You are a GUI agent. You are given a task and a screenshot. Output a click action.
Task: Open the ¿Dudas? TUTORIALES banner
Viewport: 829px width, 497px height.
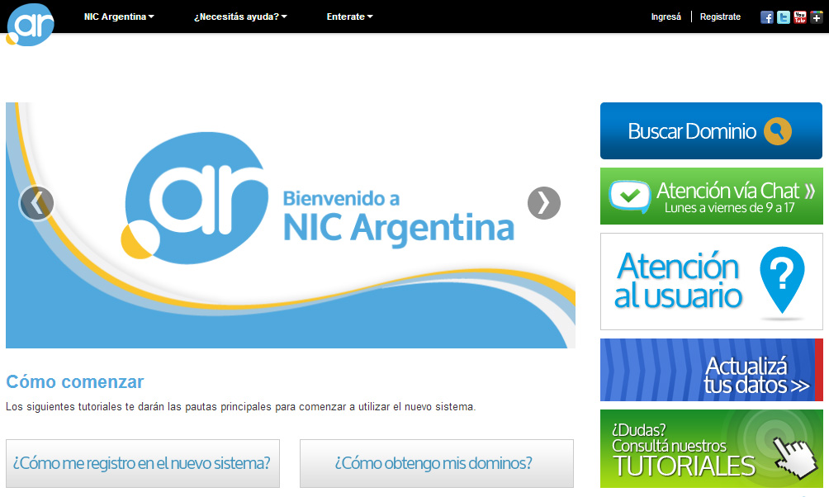tap(712, 449)
